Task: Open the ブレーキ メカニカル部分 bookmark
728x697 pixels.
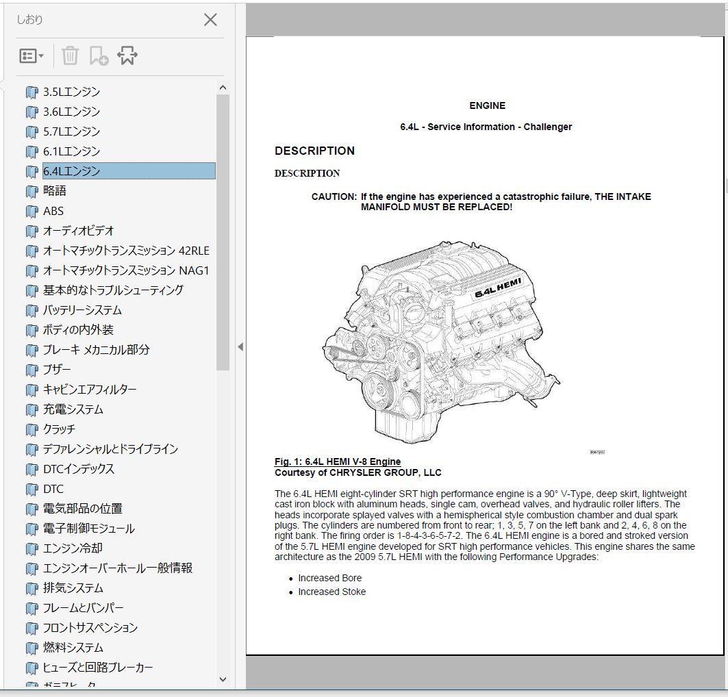Action: point(96,350)
